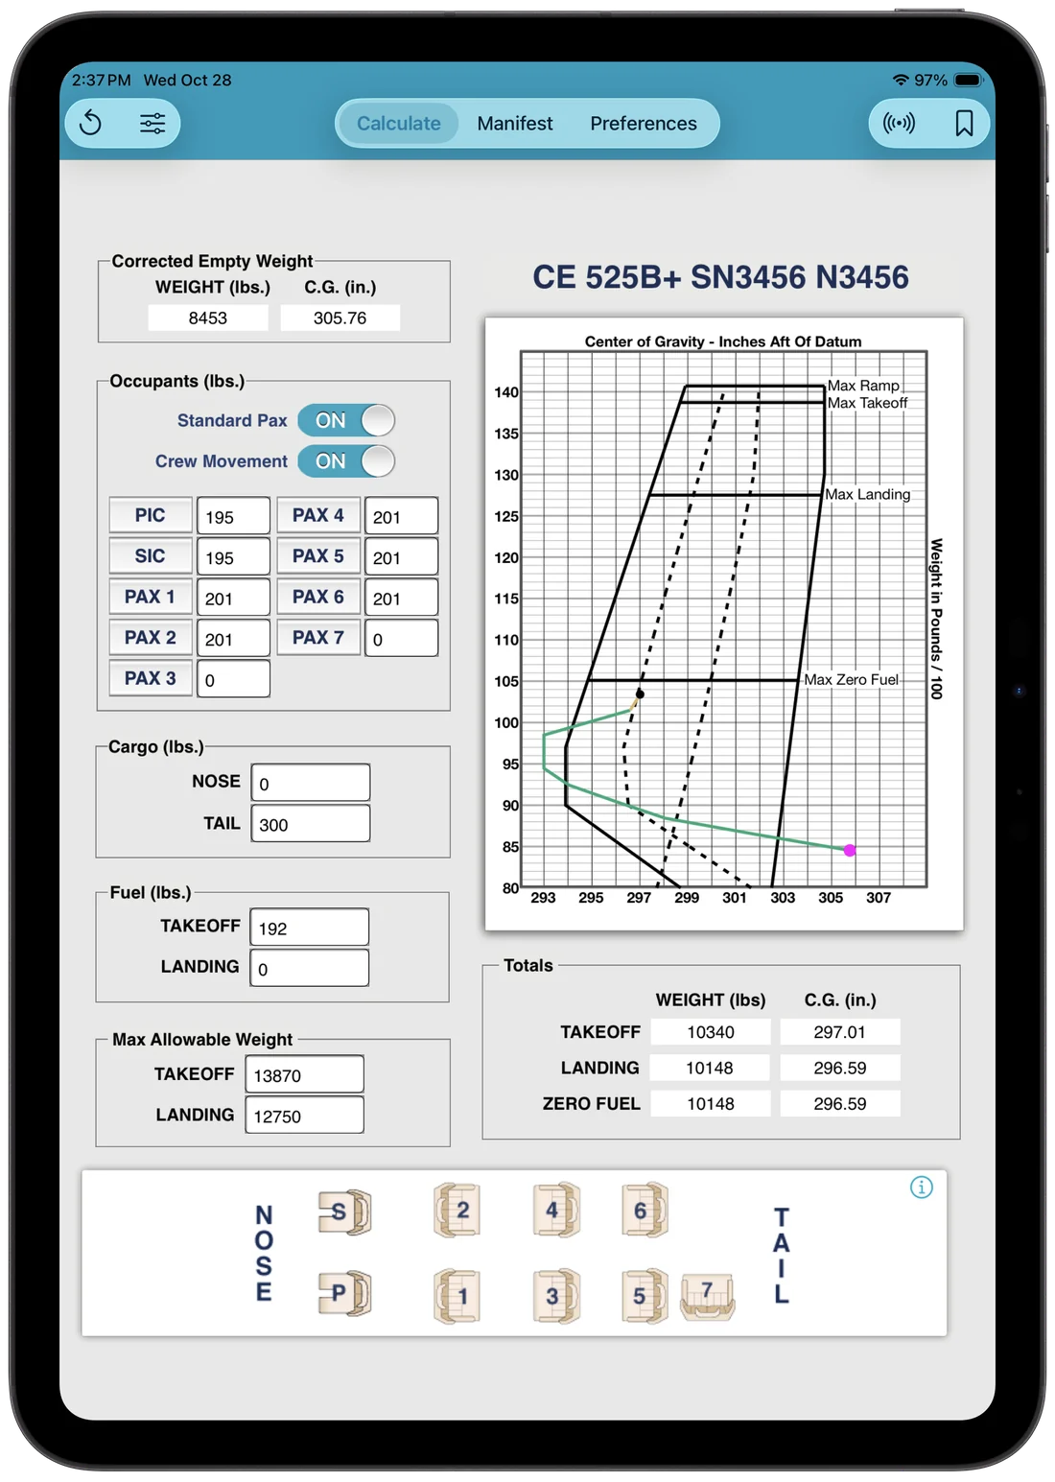Tap the takeoff total weight 10340
1055x1482 pixels.
click(x=711, y=1032)
